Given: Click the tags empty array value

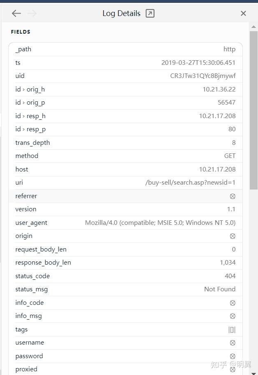Looking at the screenshot, I should click(x=232, y=329).
